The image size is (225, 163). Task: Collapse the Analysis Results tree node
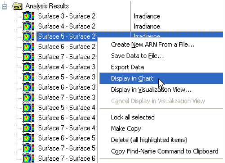click(4, 7)
